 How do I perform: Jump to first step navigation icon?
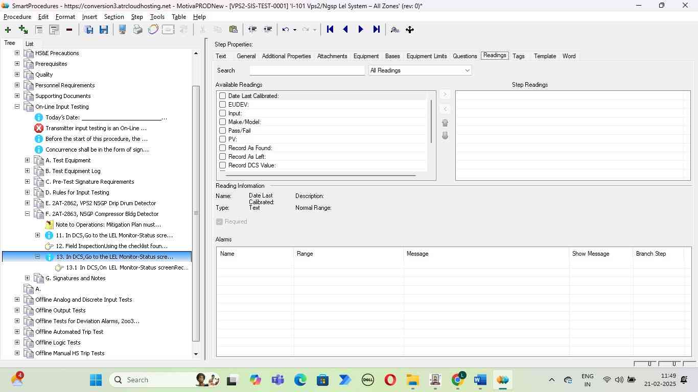(330, 30)
